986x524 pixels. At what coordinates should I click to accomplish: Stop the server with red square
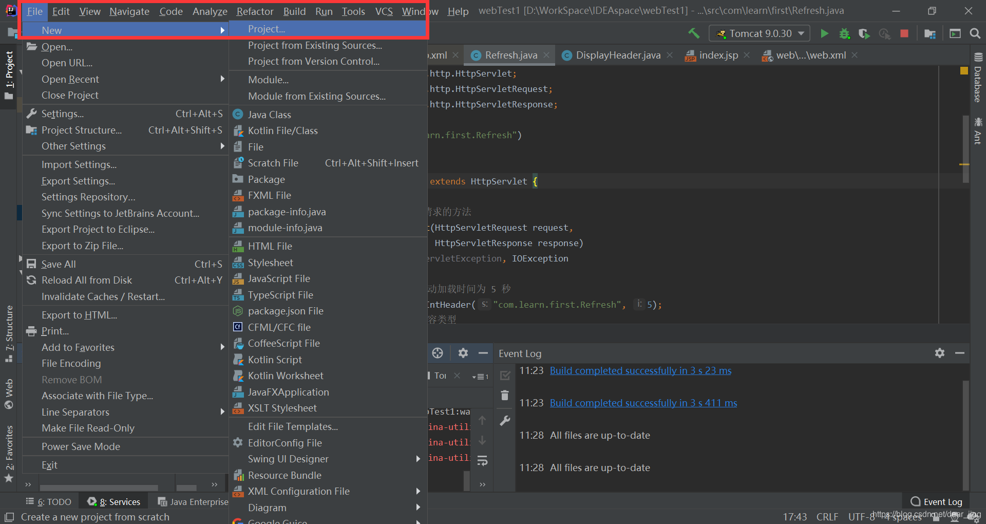click(904, 33)
